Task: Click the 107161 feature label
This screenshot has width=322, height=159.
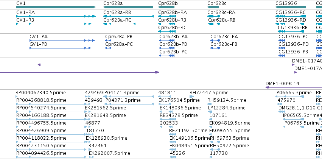Action: click(218, 115)
